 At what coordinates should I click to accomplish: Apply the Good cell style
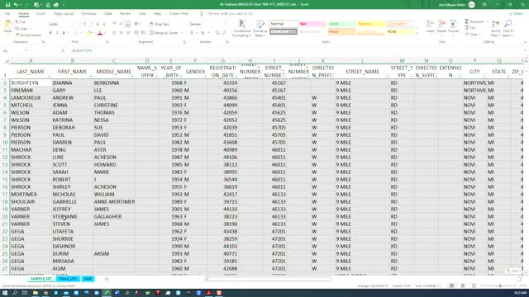coord(341,24)
